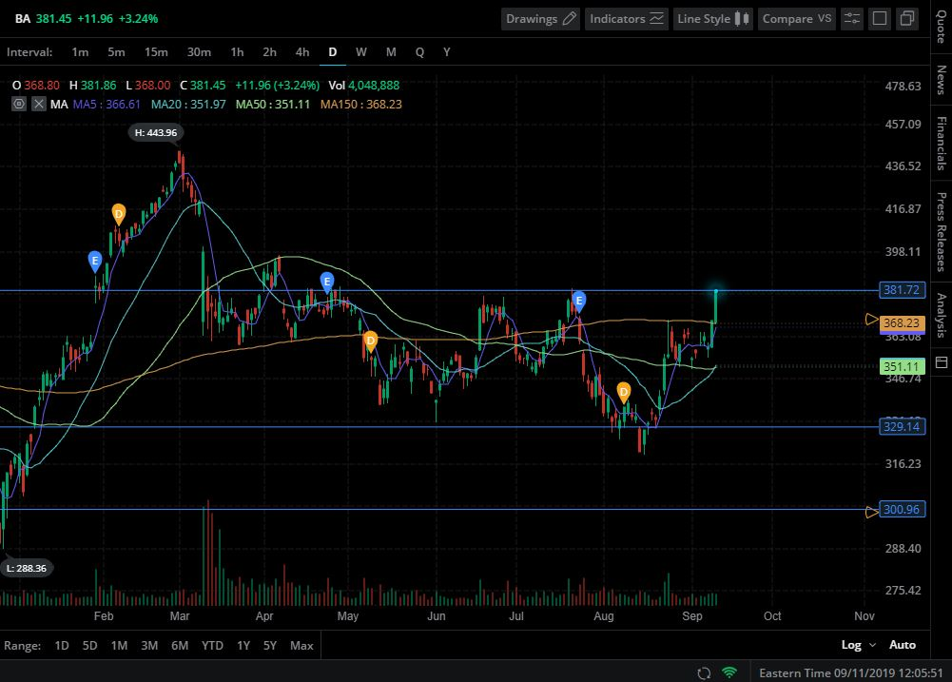
Task: Select the 5m interval
Action: point(116,52)
